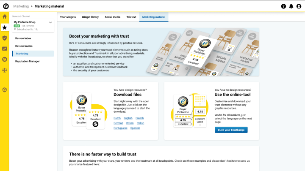Open notifications bell icon

click(291, 6)
